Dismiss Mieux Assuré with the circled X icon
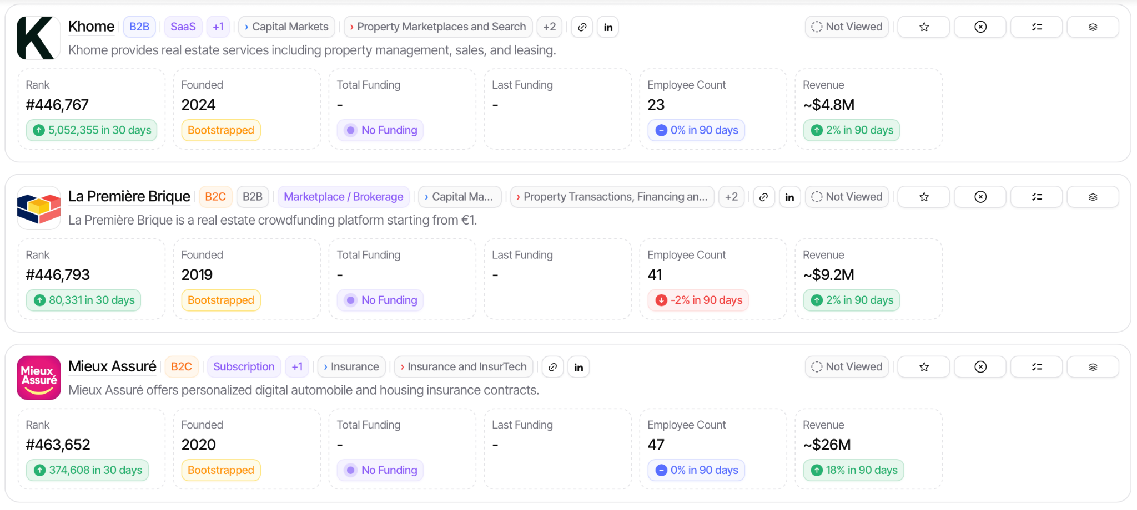 tap(980, 367)
